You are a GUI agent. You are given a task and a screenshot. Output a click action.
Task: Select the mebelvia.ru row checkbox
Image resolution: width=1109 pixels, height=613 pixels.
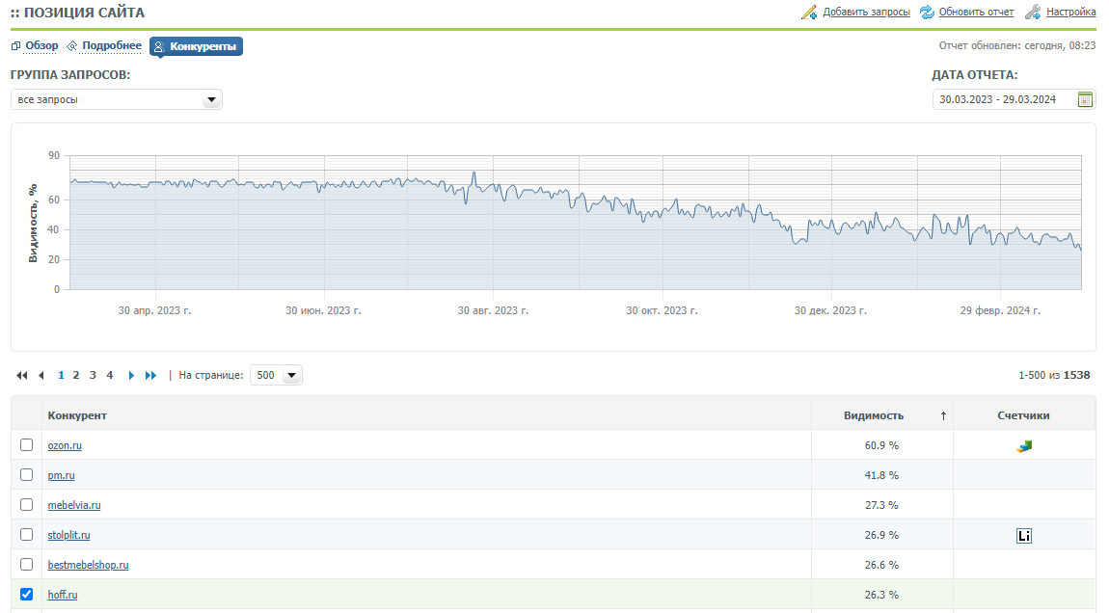27,505
